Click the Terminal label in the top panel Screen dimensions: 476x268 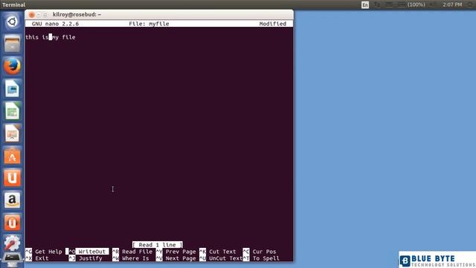pyautogui.click(x=13, y=4)
